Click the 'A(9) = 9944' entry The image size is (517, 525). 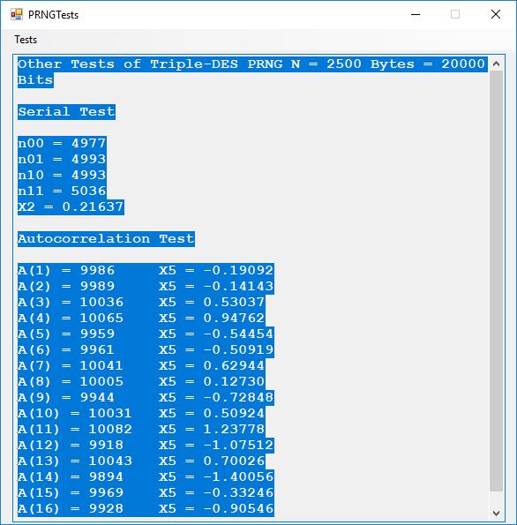coord(66,398)
